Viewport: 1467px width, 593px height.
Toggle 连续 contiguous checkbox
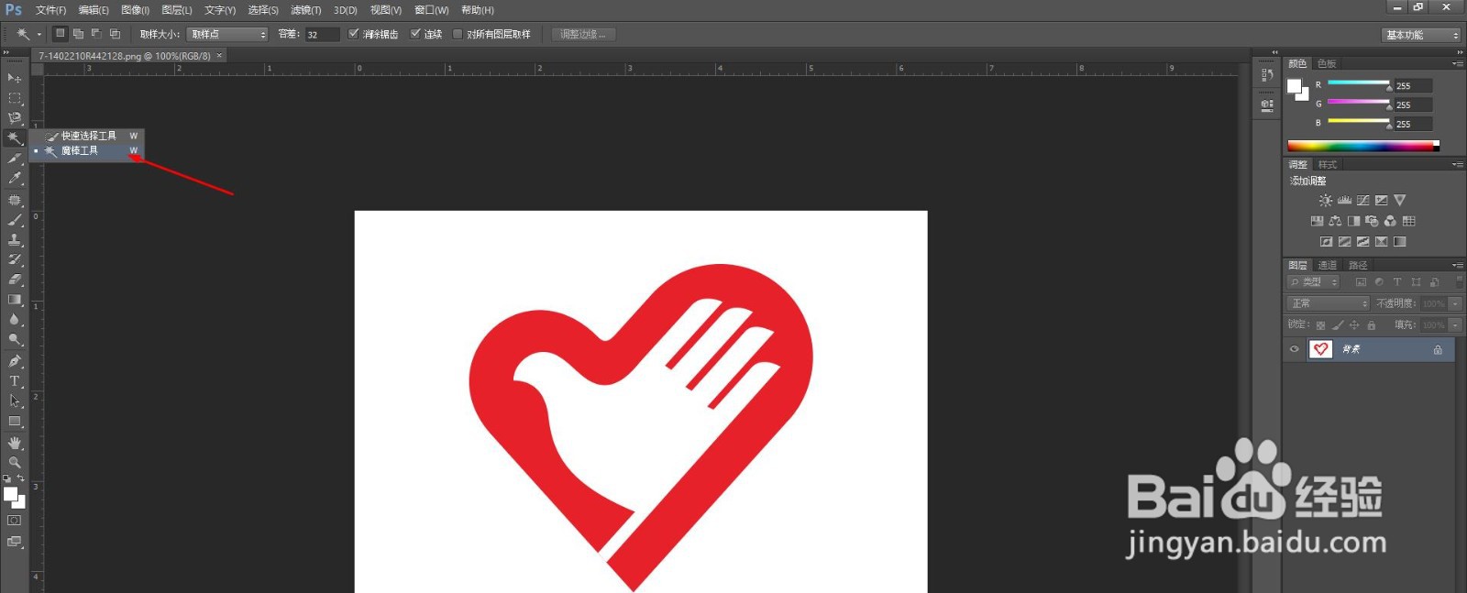(415, 34)
